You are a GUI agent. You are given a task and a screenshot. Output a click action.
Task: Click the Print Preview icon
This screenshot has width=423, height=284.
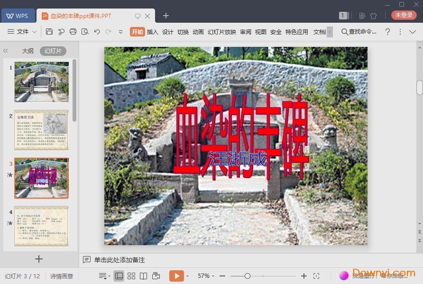pos(84,32)
